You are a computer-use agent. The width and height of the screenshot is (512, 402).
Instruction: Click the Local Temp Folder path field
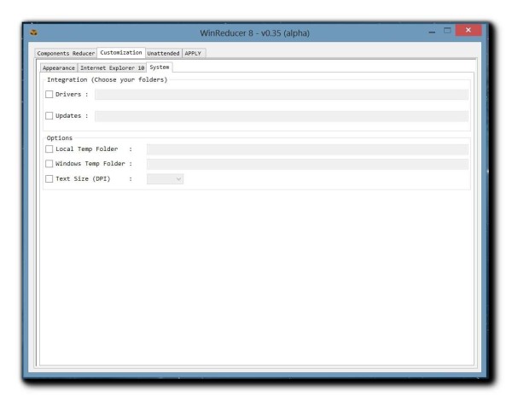coord(307,149)
